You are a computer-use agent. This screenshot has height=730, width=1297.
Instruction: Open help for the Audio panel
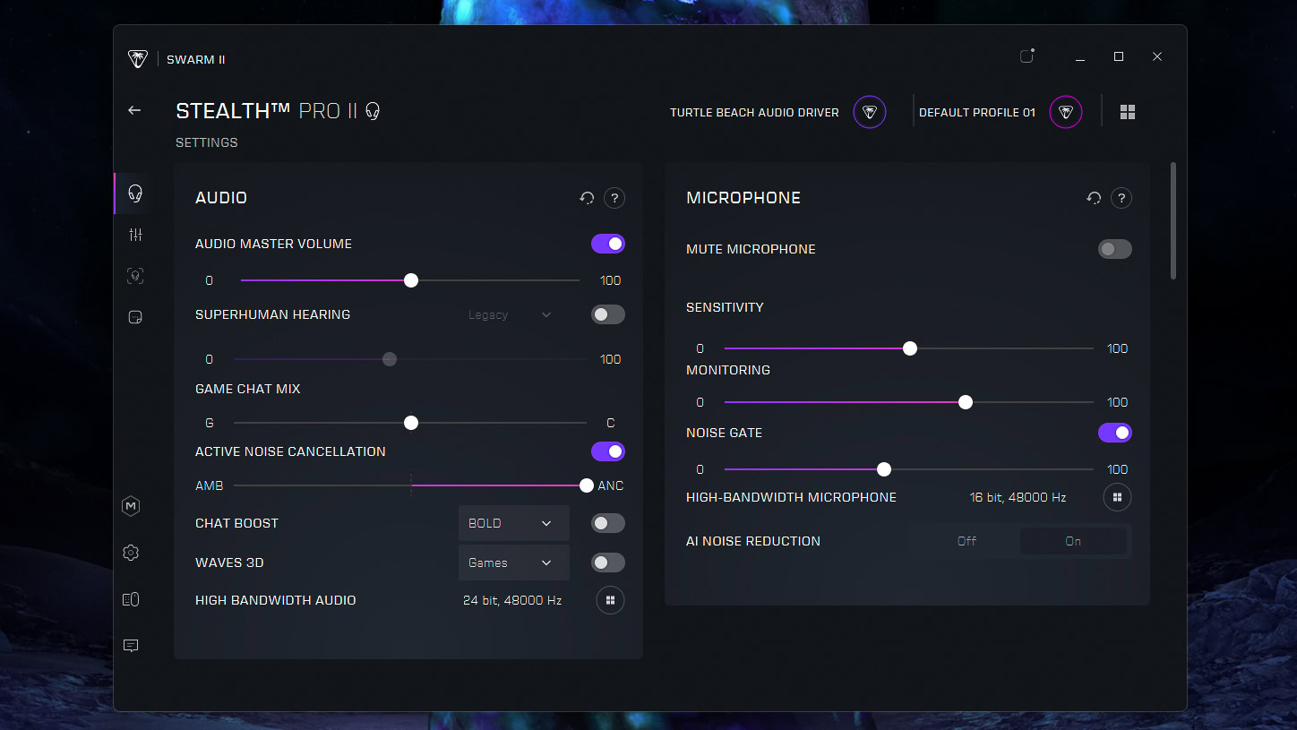point(614,198)
